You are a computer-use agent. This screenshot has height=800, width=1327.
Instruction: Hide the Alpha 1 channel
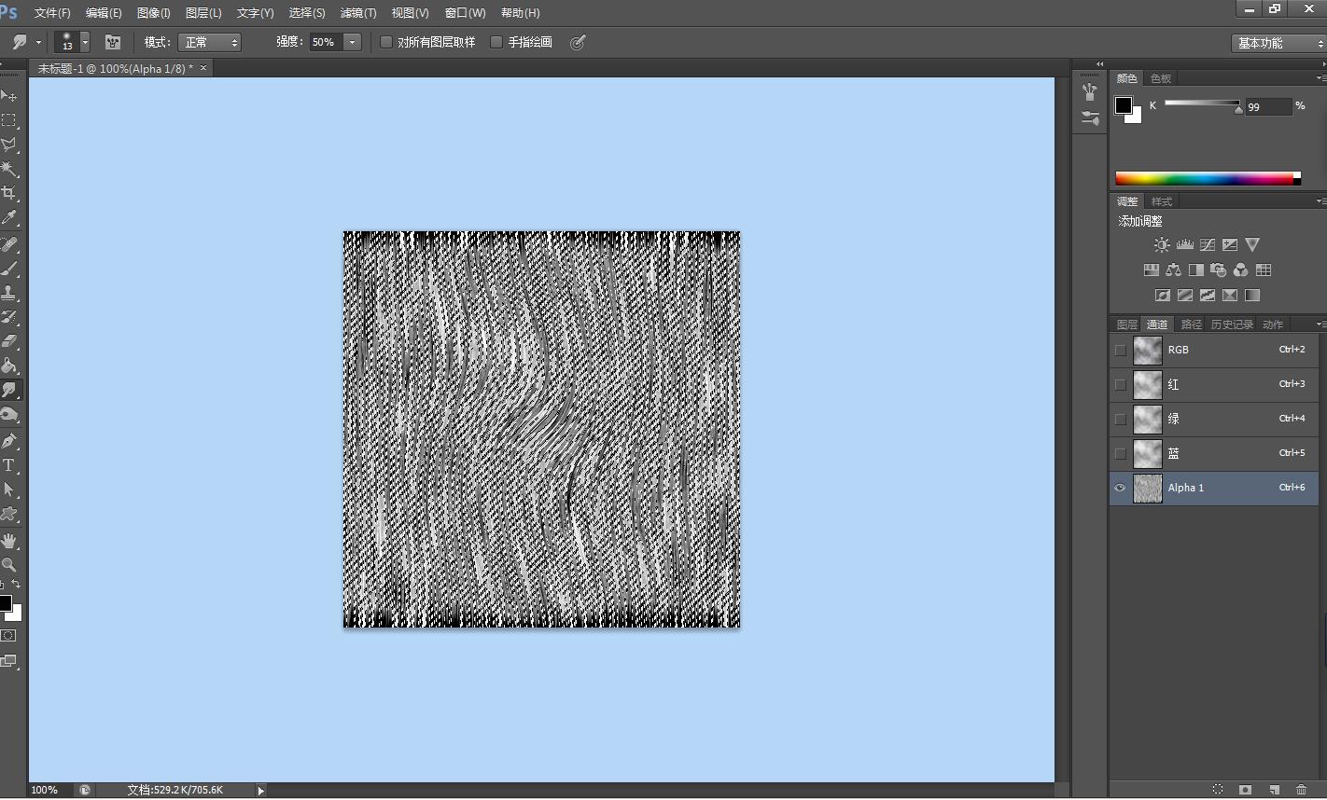tap(1121, 488)
